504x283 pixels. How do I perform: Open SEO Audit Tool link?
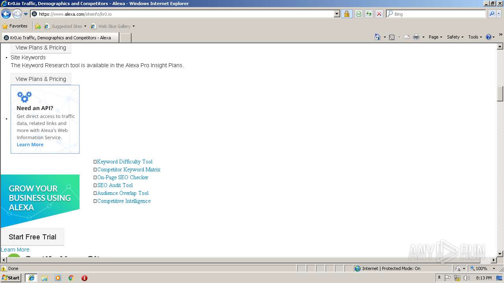115,185
